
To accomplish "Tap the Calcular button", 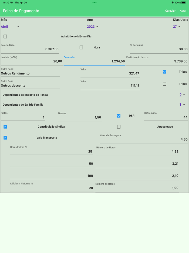I will pos(170,11).
